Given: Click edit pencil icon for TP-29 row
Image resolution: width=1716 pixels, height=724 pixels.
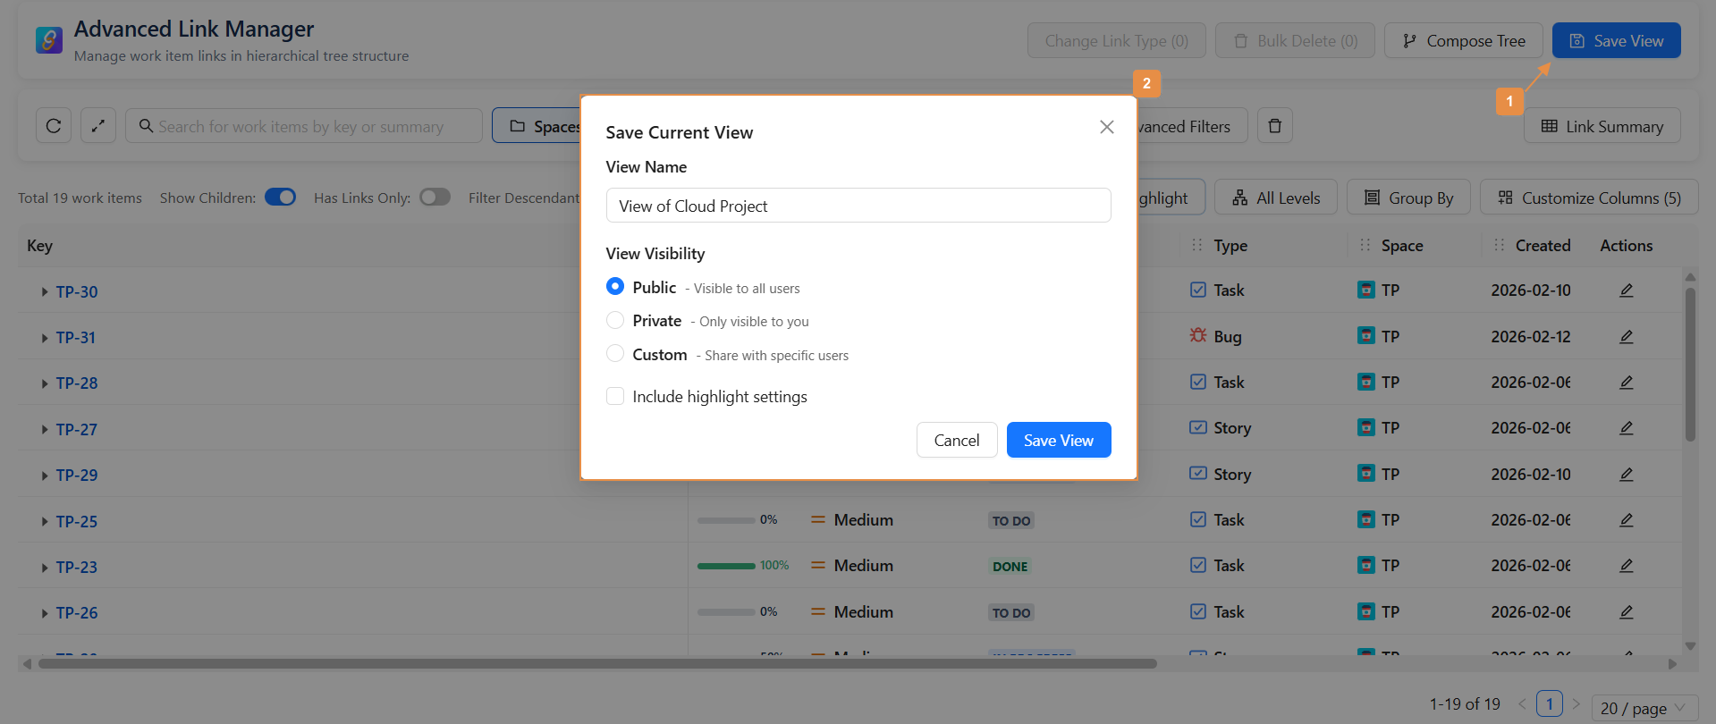Looking at the screenshot, I should point(1627,475).
